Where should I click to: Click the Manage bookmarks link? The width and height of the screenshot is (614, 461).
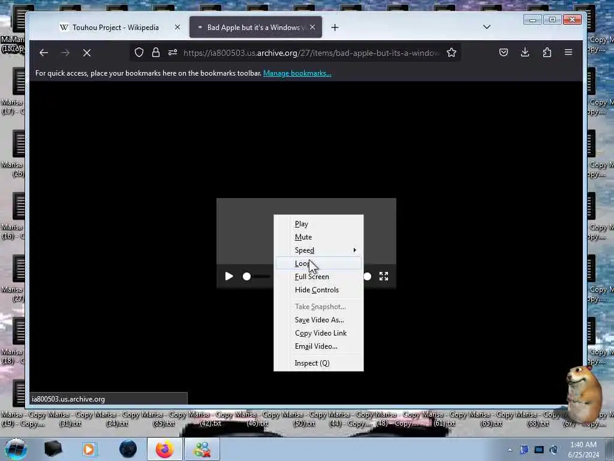tap(297, 73)
